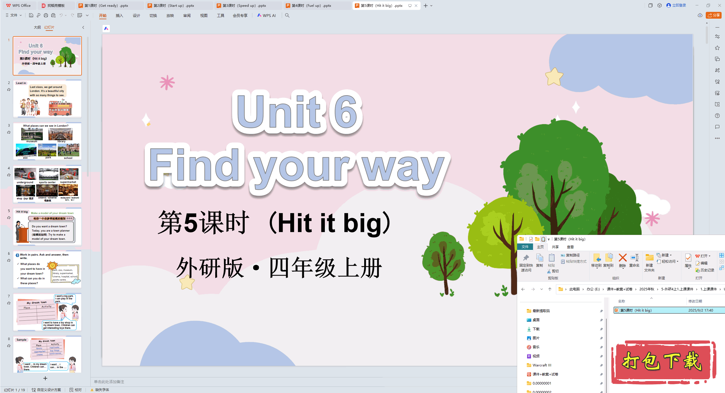Viewport: 725px width, 393px height.
Task: Click the 剪切 (cut) icon in File Explorer
Action: point(552,271)
